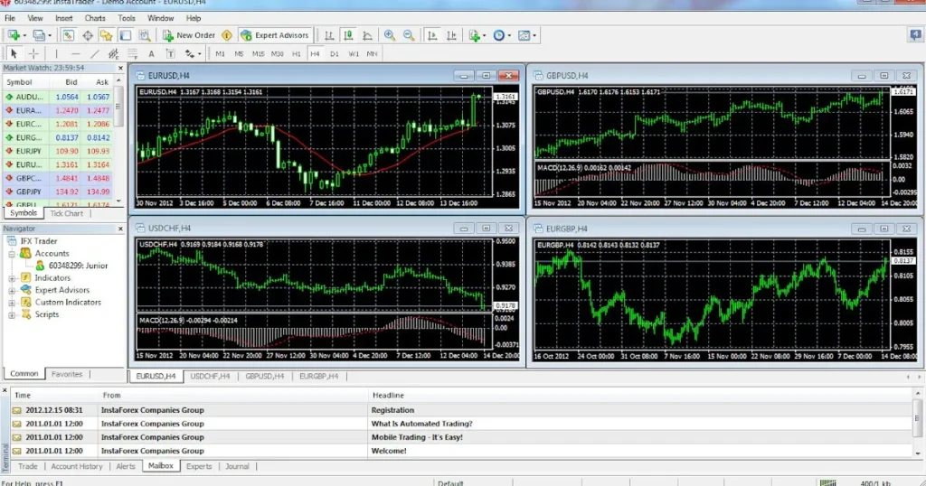Select the Text Label 'T' tool
Image resolution: width=926 pixels, height=486 pixels.
tap(170, 53)
